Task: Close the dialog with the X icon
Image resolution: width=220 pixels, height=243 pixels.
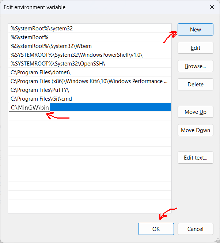Action: 212,7
